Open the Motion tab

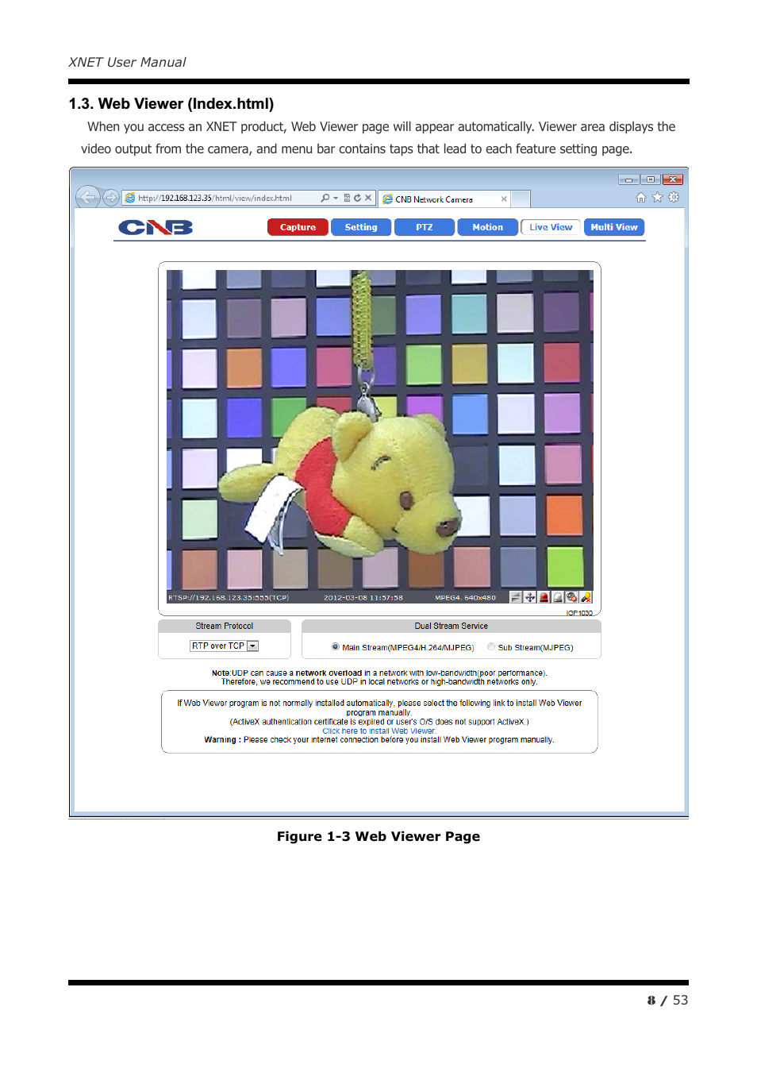click(488, 227)
